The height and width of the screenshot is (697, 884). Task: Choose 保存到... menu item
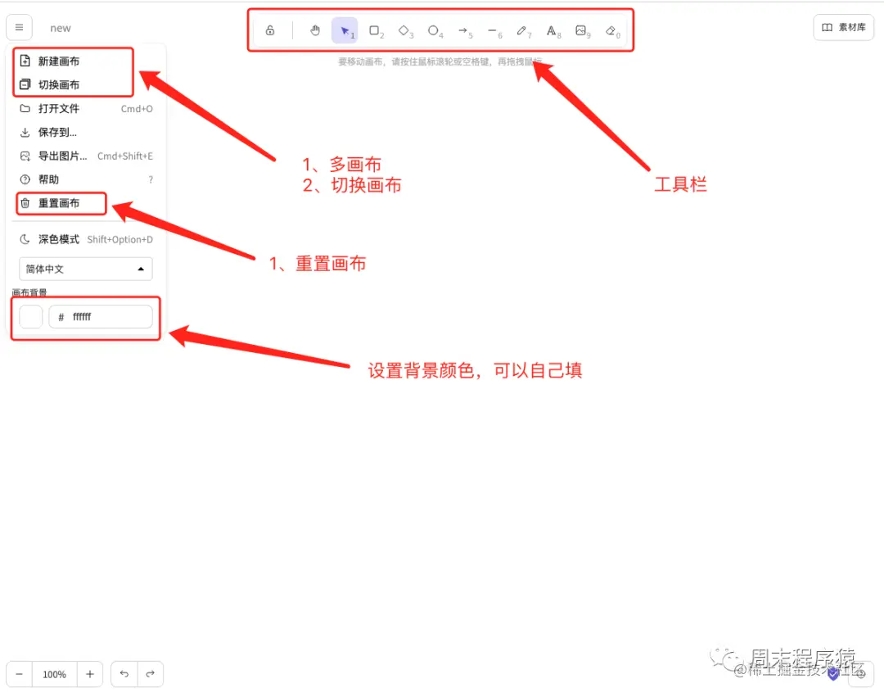(x=86, y=132)
